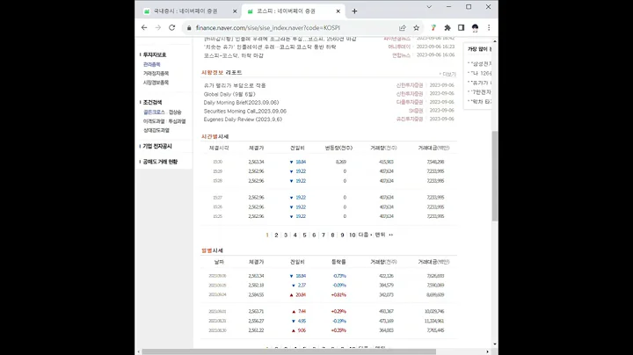Open the 골든크로스 condition search
Viewport: 633px width, 355px height.
pos(154,112)
